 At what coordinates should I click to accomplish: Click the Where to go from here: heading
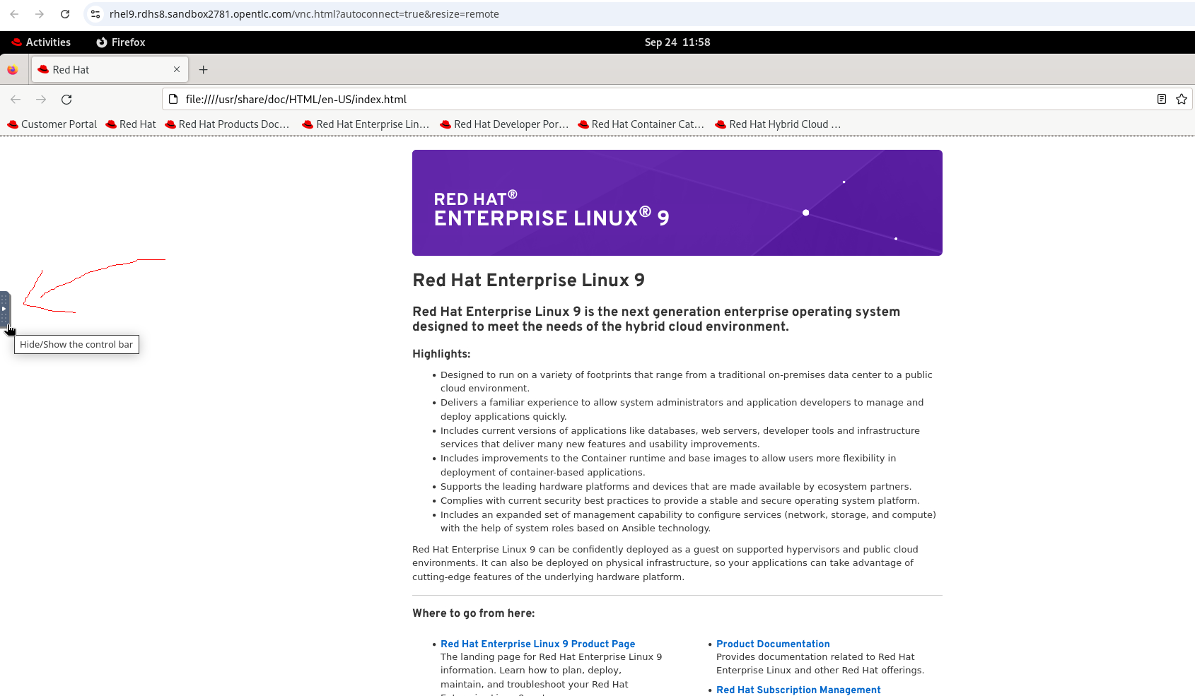tap(474, 613)
